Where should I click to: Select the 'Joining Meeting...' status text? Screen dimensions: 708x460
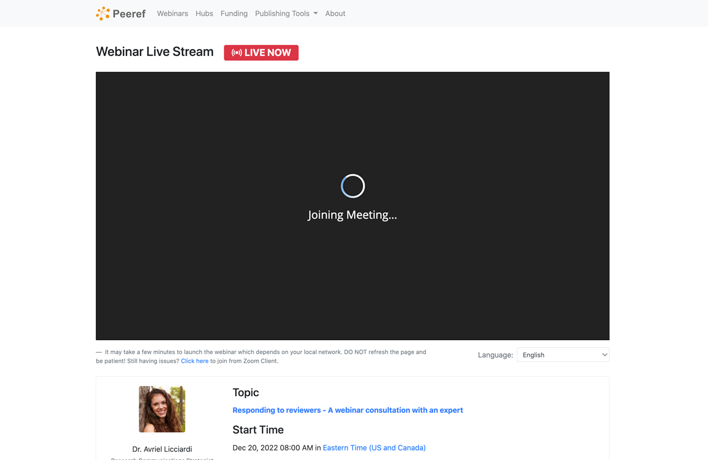[x=352, y=215]
